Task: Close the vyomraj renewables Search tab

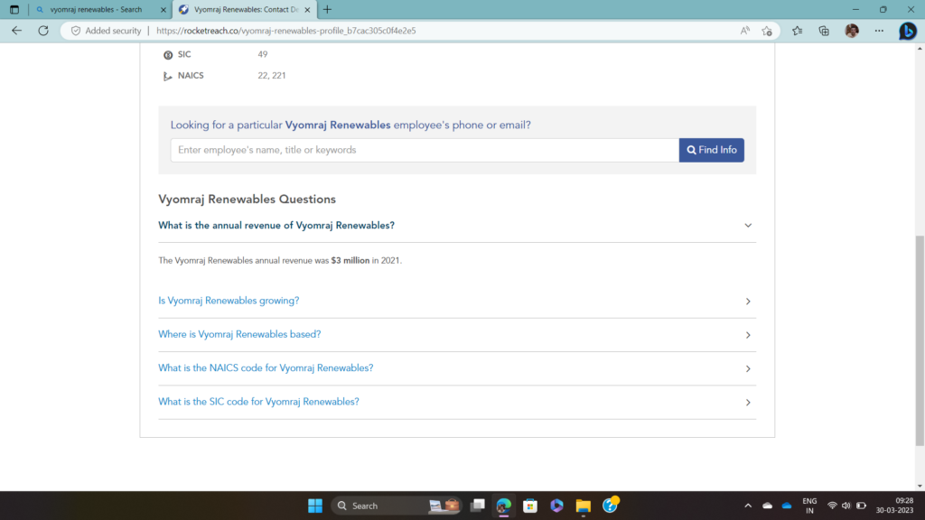Action: (x=164, y=10)
